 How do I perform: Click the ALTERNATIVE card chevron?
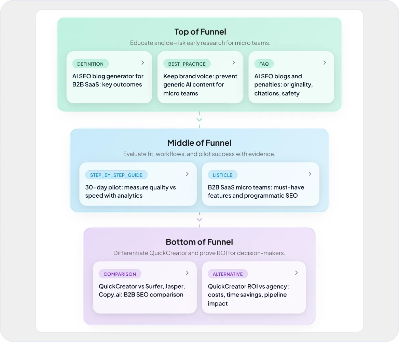[296, 273]
